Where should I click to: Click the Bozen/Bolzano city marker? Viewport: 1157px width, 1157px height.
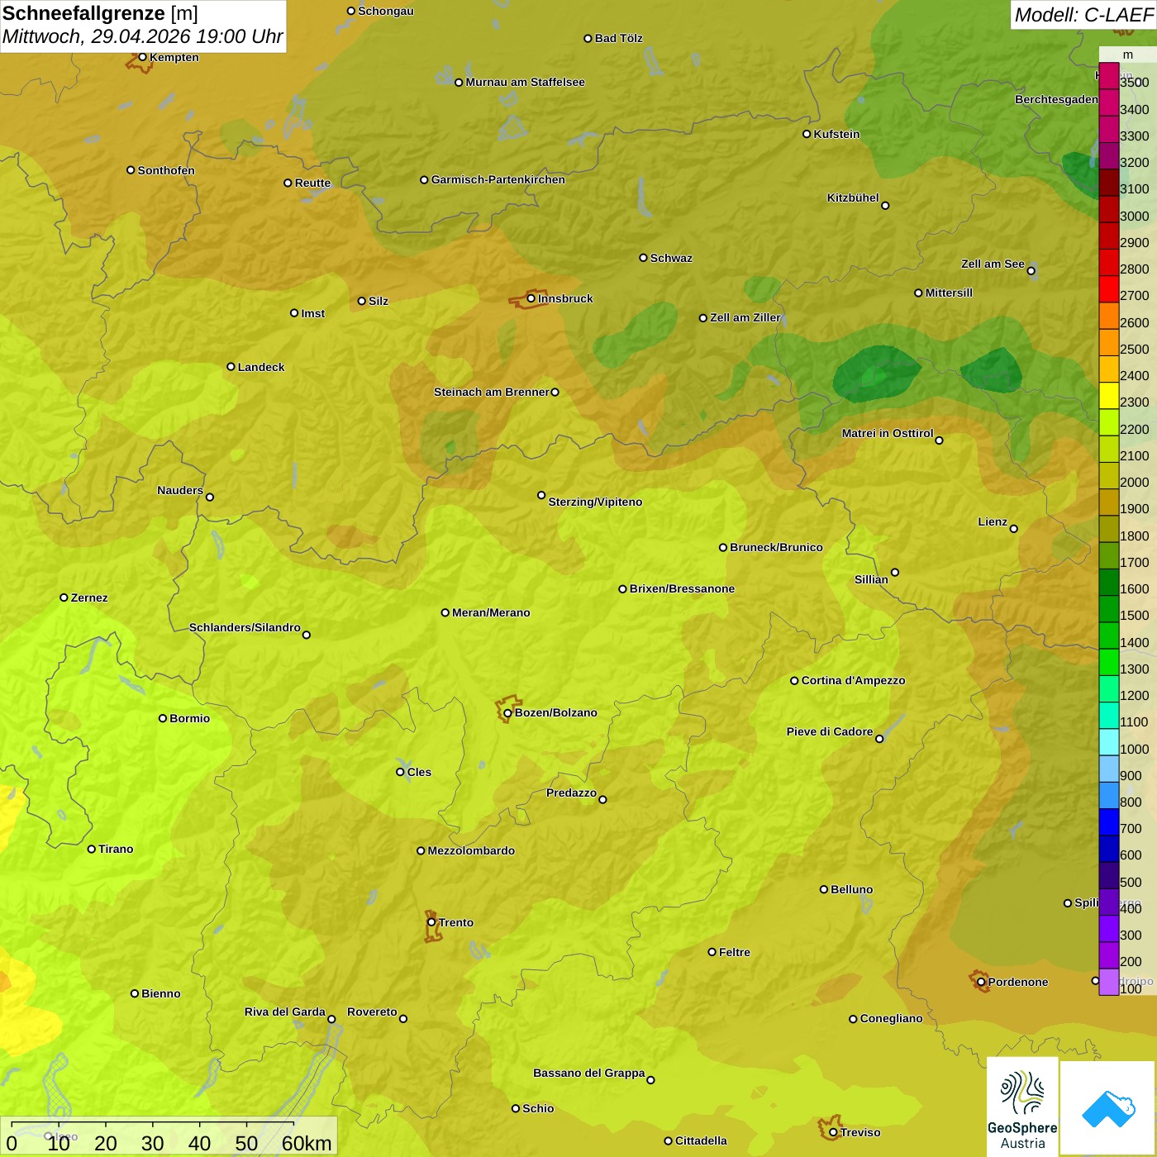507,712
